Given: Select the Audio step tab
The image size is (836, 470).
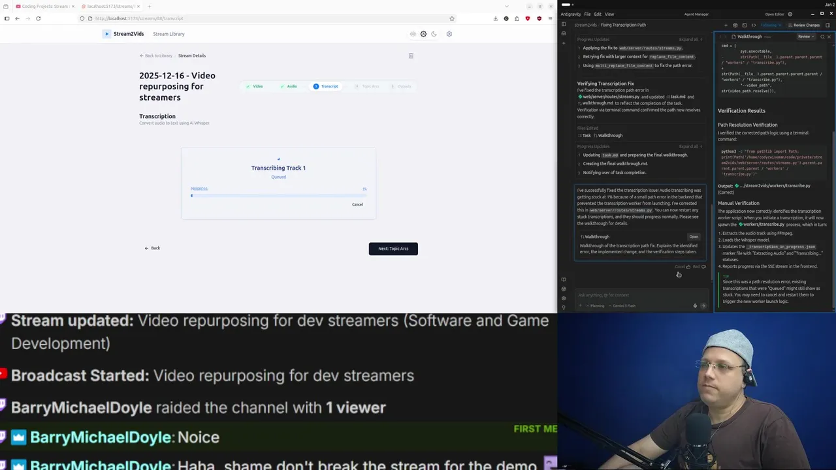Looking at the screenshot, I should click(289, 86).
